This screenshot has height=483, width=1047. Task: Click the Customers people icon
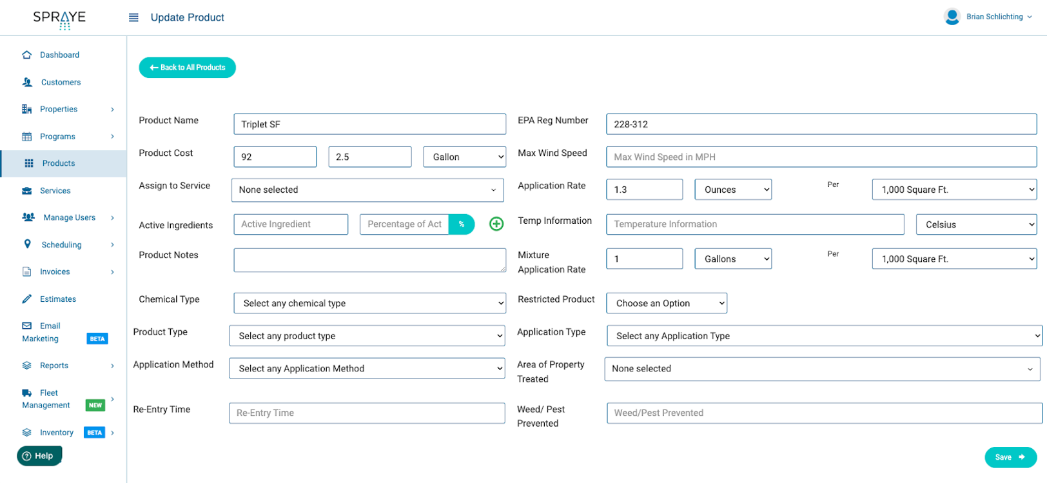27,82
